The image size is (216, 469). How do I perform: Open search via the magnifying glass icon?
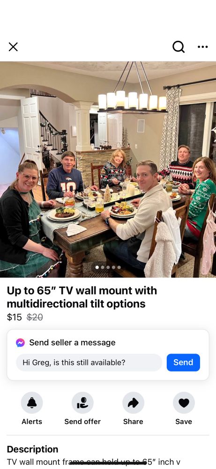(x=179, y=46)
